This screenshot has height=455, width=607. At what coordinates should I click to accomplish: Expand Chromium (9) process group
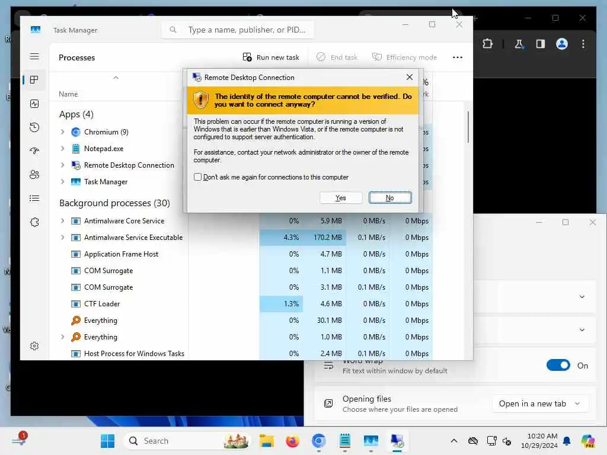62,132
